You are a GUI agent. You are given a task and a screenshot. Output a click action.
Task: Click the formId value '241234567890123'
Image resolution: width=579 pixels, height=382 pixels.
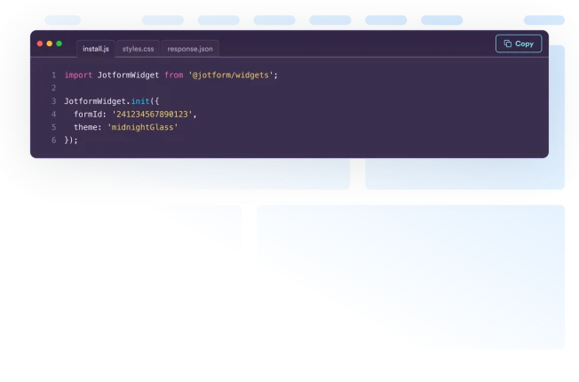tap(152, 115)
